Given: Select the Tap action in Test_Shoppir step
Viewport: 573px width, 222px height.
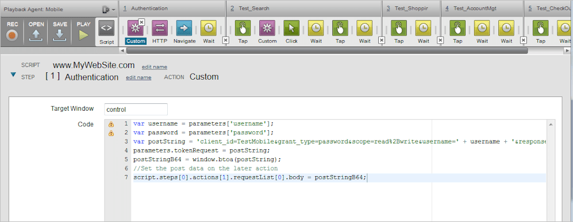Looking at the screenshot, I should [399, 29].
